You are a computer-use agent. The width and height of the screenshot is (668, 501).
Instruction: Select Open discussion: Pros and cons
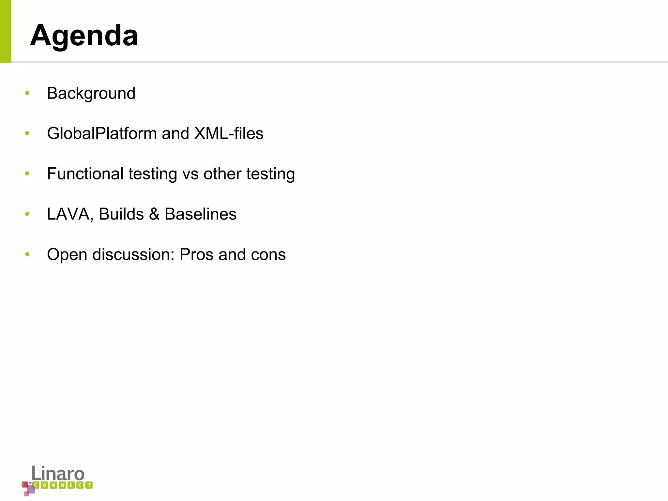click(166, 254)
